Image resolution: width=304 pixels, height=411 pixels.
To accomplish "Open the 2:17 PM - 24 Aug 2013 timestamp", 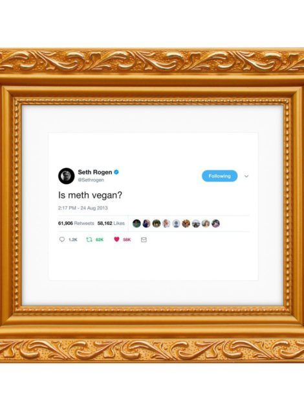I will point(83,208).
